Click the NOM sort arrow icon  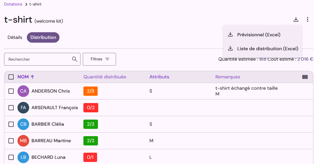[32, 77]
